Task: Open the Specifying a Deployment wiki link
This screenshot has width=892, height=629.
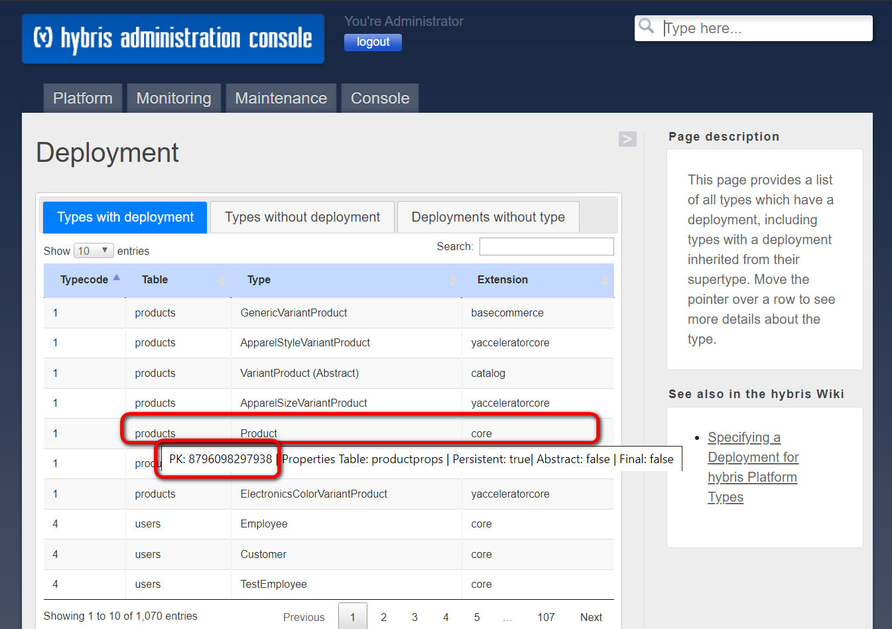Action: pyautogui.click(x=753, y=467)
